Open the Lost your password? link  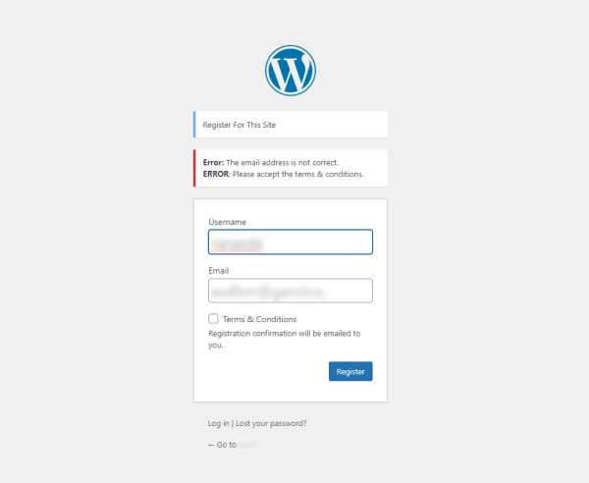point(271,423)
